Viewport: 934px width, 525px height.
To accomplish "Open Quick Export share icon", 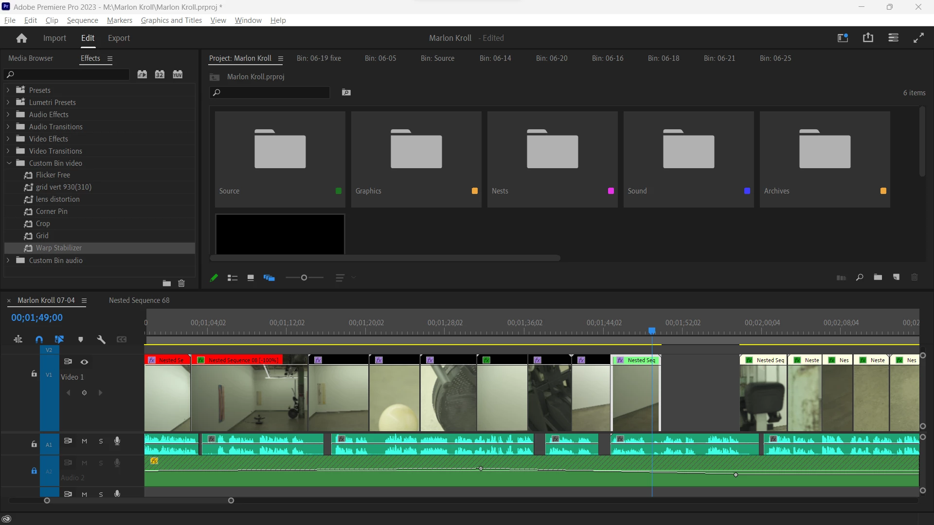I will point(868,38).
